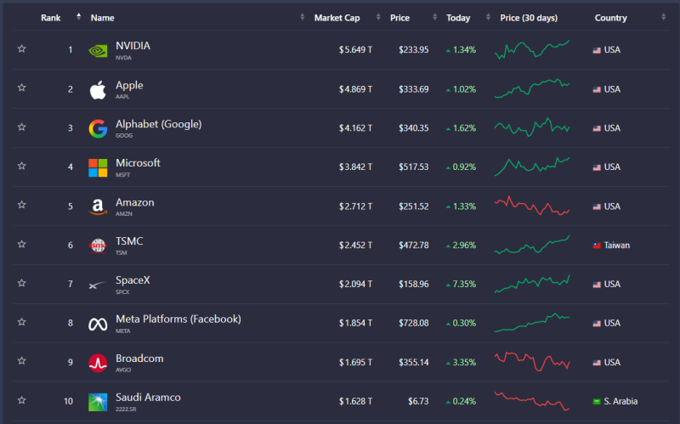The height and width of the screenshot is (424, 680).
Task: Click the Google G logo
Action: coord(98,129)
